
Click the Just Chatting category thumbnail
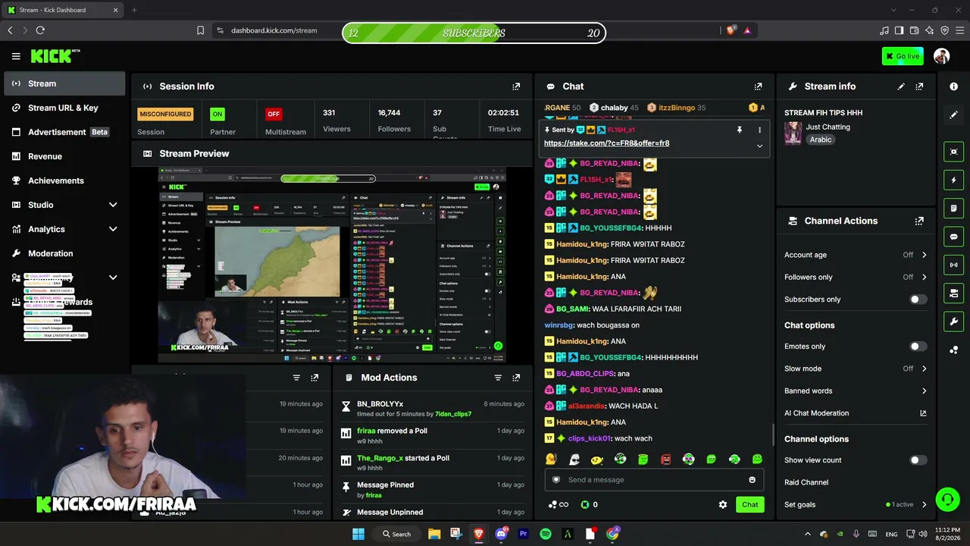[793, 133]
